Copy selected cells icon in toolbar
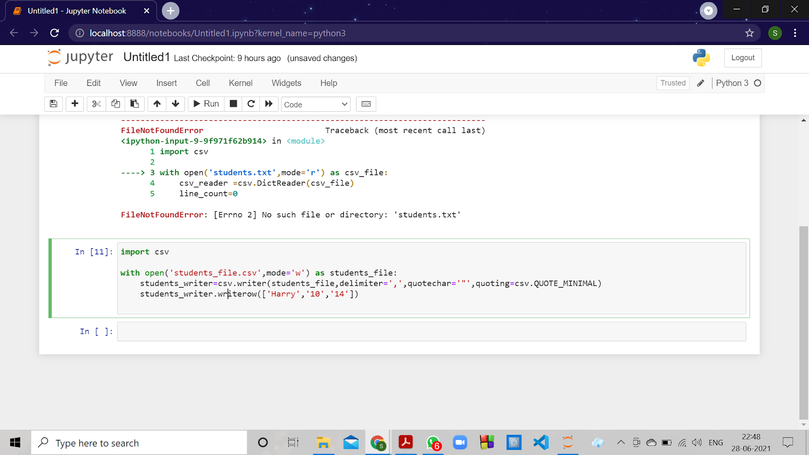The image size is (809, 455). coord(115,104)
